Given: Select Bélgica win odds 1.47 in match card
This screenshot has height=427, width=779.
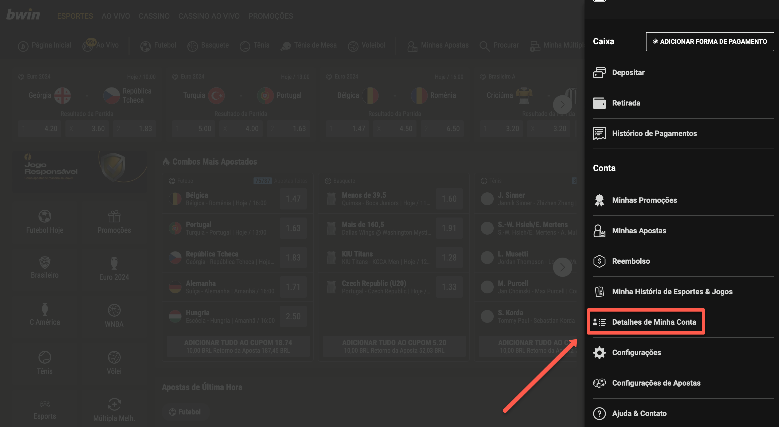Looking at the screenshot, I should (x=347, y=129).
